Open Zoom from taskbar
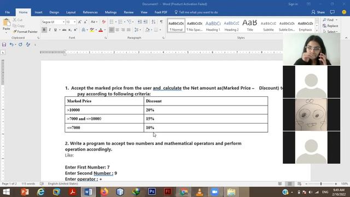The width and height of the screenshot is (350, 197). (215, 192)
